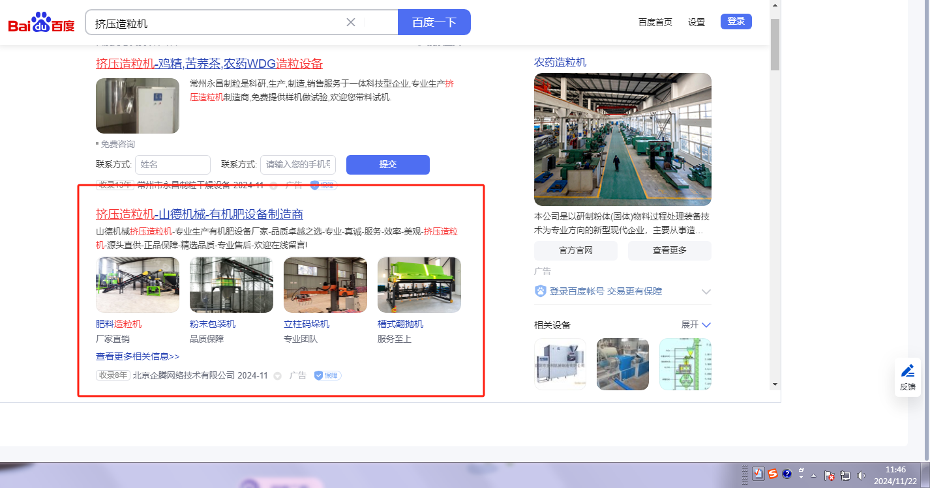
Task: Open the 挤压造粒机-山德机械-有机肥设备制造商 result title
Action: pos(200,214)
